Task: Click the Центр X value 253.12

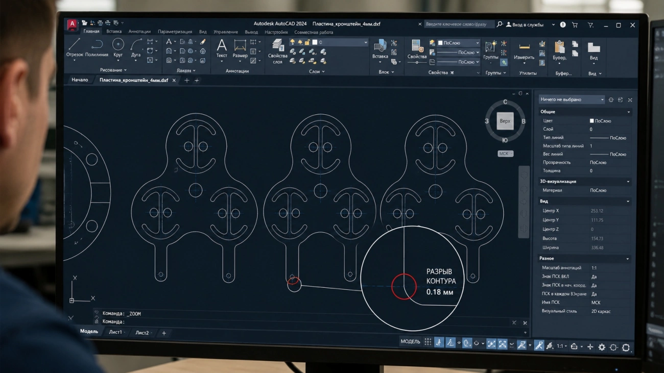Action: tap(597, 211)
